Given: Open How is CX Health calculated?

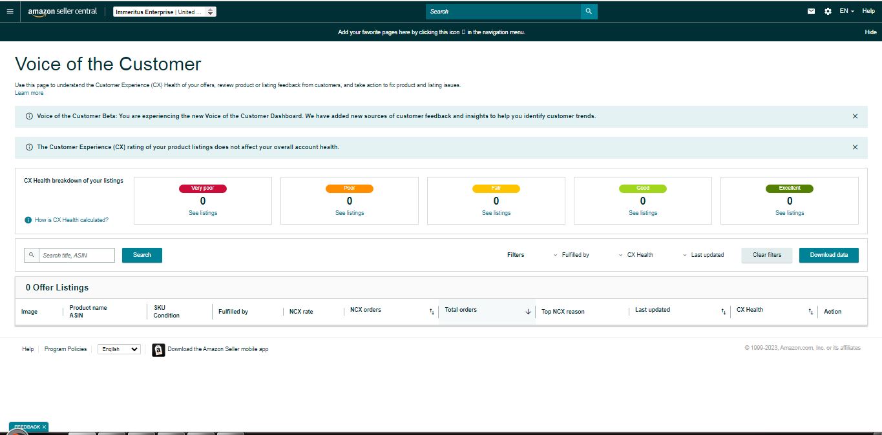Looking at the screenshot, I should (x=71, y=220).
